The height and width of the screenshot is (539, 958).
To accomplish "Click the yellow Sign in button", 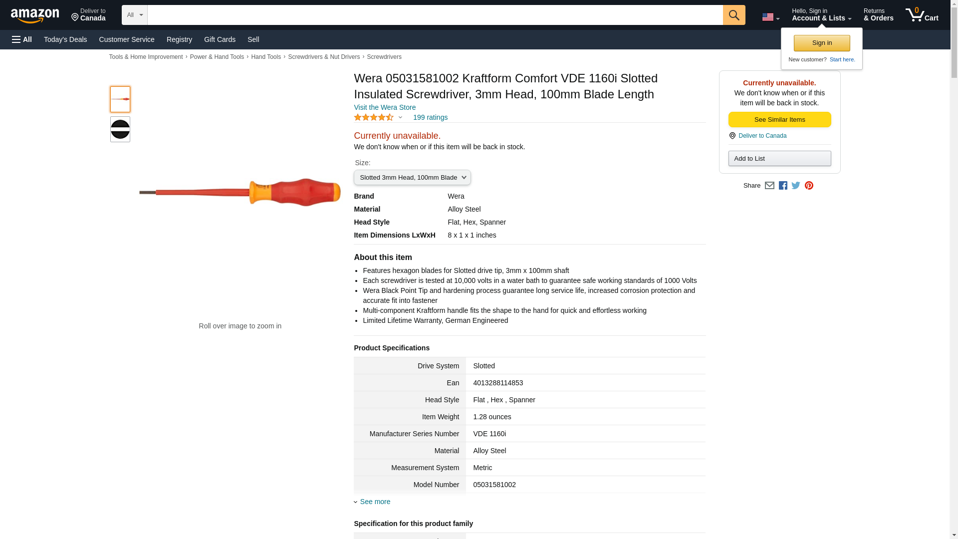I will click(x=821, y=43).
